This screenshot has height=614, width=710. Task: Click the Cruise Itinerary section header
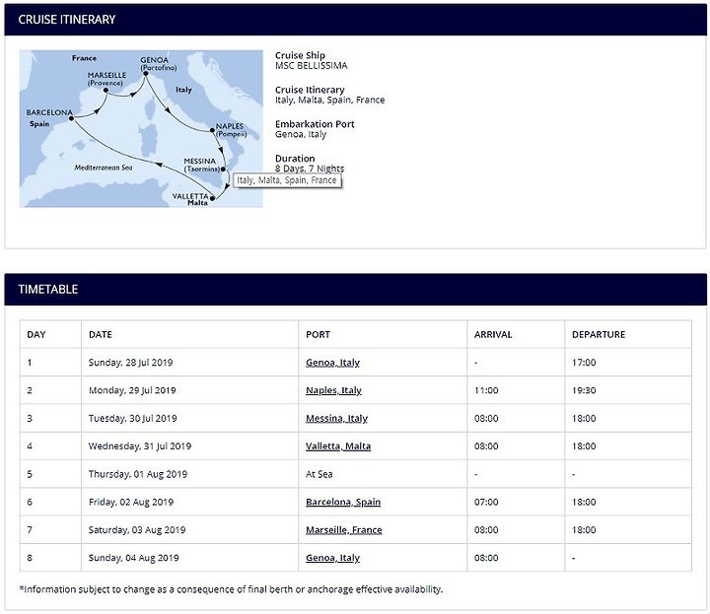355,20
